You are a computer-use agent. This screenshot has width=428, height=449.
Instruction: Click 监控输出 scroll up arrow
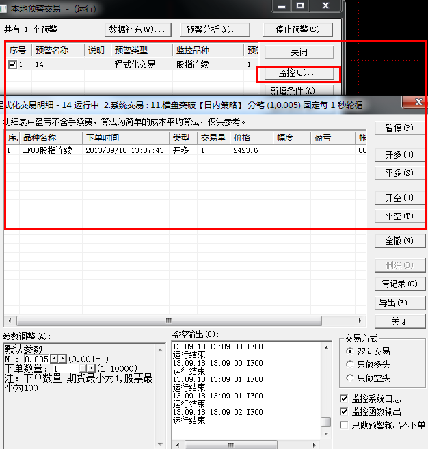click(326, 348)
